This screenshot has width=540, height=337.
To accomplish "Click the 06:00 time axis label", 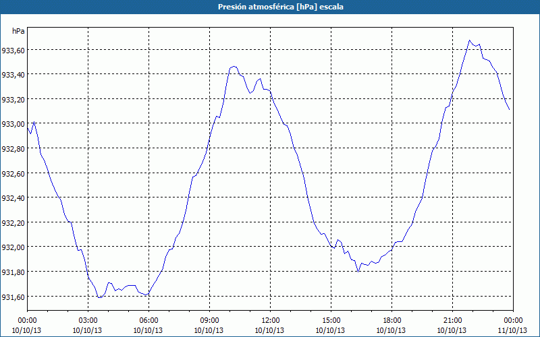I will 148,321.
